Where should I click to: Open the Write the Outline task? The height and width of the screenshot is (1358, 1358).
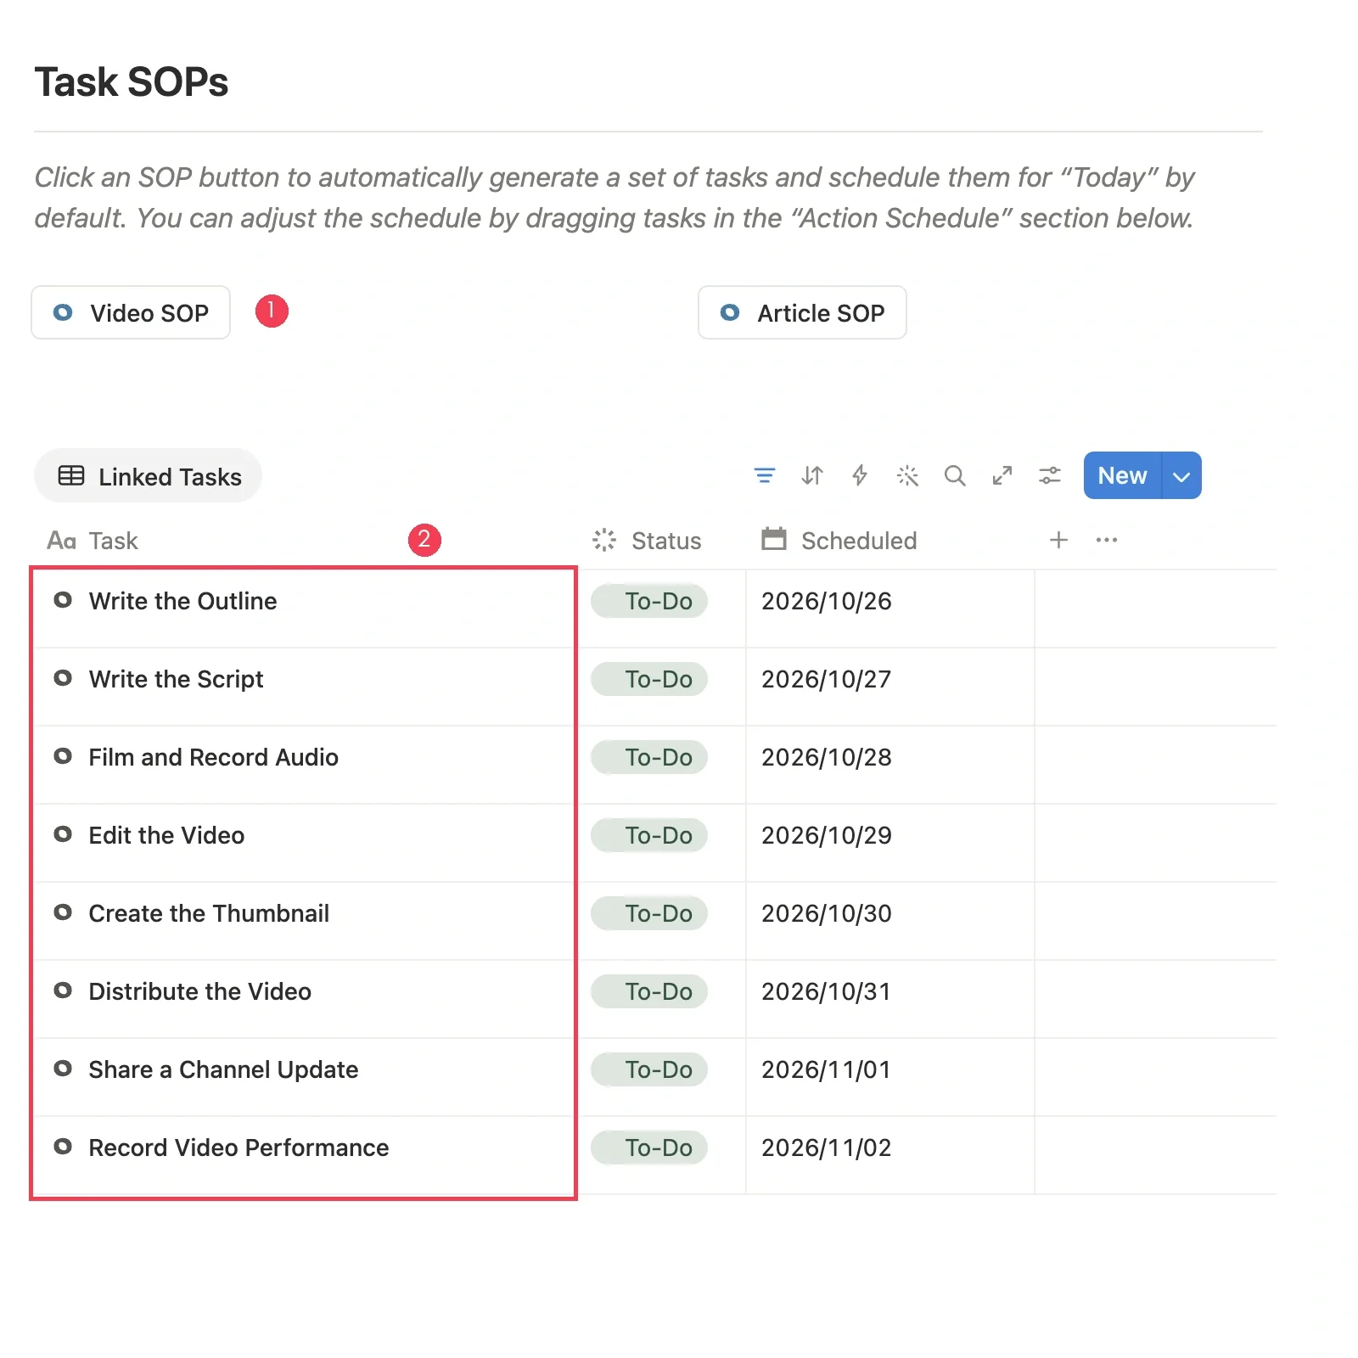(182, 601)
